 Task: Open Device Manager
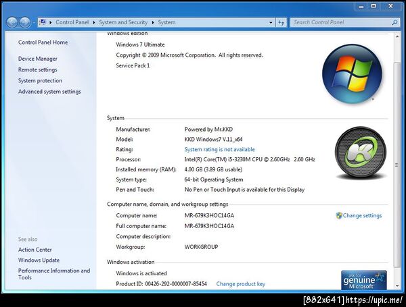(38, 59)
